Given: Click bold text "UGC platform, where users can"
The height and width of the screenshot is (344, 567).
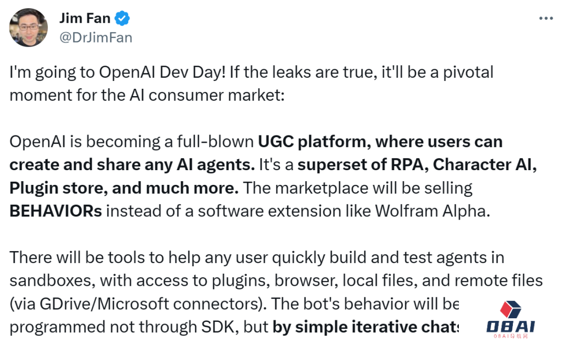Looking at the screenshot, I should click(380, 141).
